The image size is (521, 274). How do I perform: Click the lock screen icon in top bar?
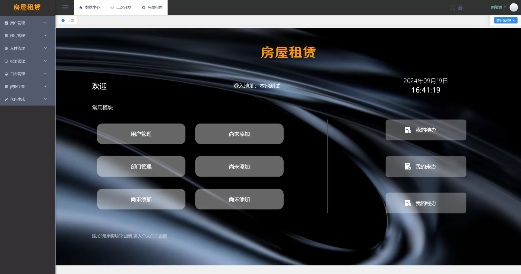coord(460,7)
